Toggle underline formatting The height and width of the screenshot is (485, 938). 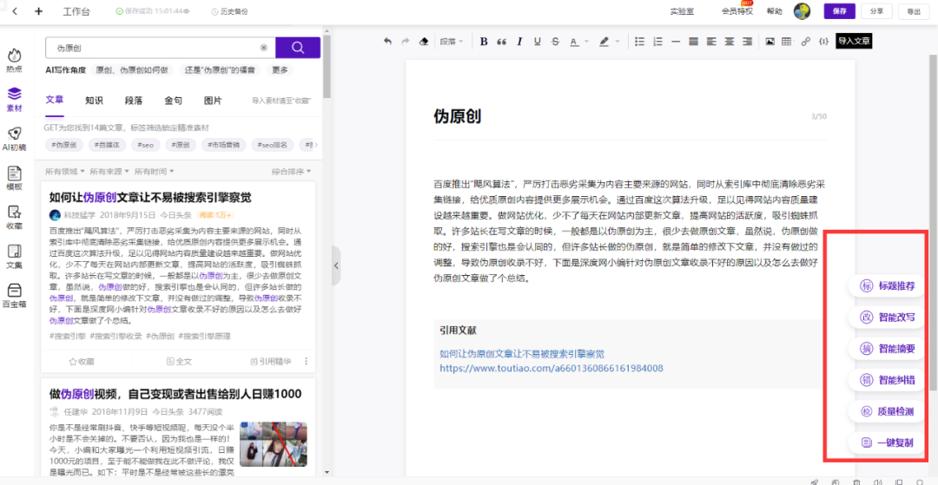click(x=538, y=42)
